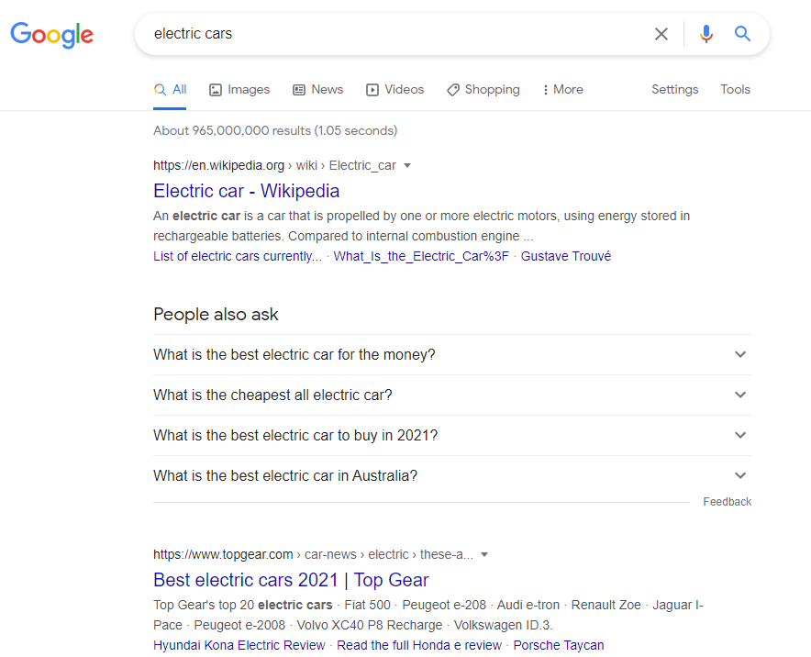Click the tag icon next to Shopping
Screen dimensions: 811x657
coord(451,89)
